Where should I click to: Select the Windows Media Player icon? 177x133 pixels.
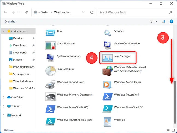click(107, 84)
